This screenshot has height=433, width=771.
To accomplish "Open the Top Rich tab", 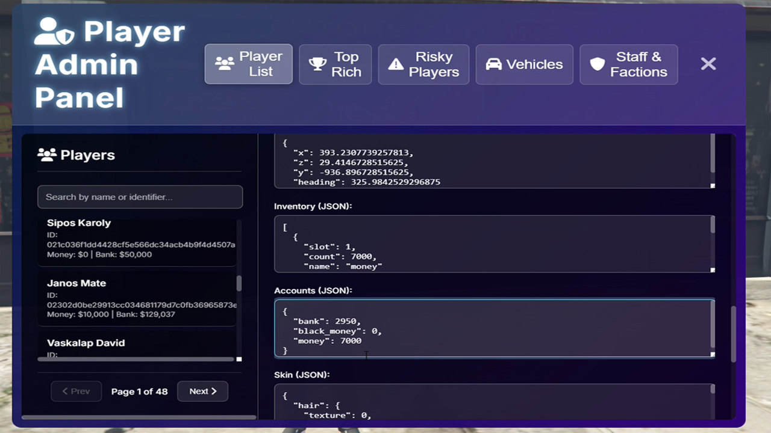I will (x=335, y=64).
